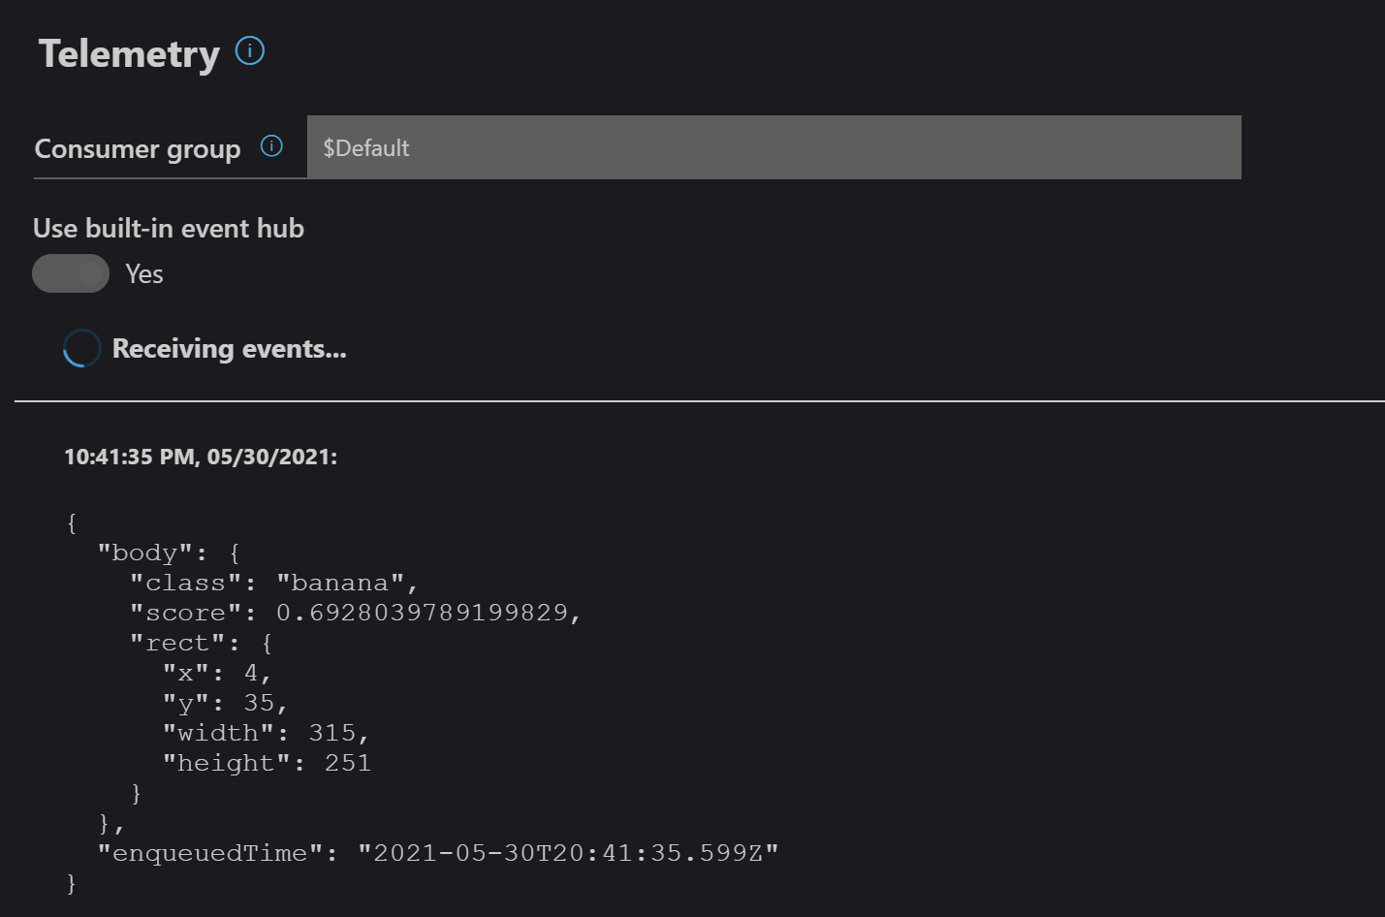The image size is (1385, 917).
Task: Click the 10:41:35 PM event timestamp
Action: pos(201,457)
